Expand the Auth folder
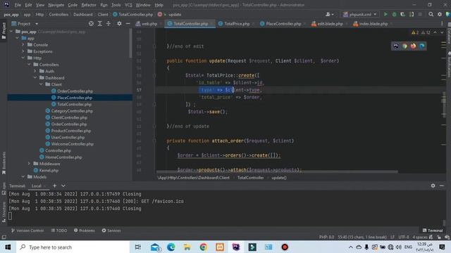451x253 pixels. [x=35, y=71]
